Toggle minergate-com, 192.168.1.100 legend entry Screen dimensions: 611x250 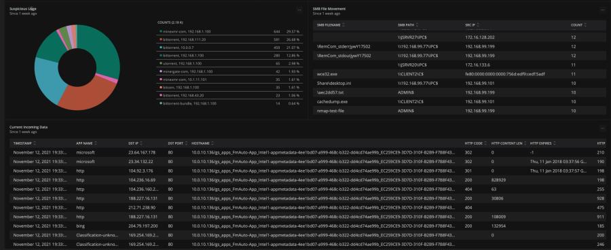tap(229, 71)
